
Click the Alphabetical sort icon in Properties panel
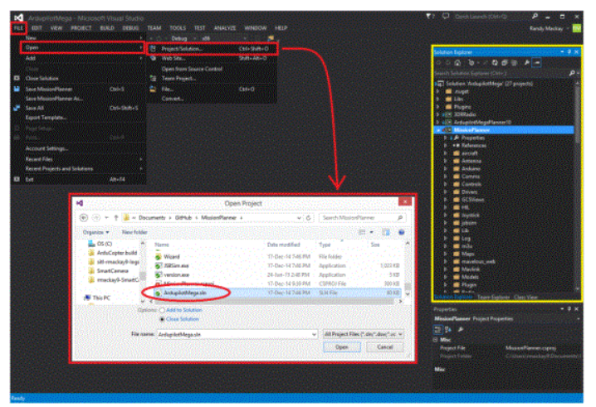(x=448, y=330)
